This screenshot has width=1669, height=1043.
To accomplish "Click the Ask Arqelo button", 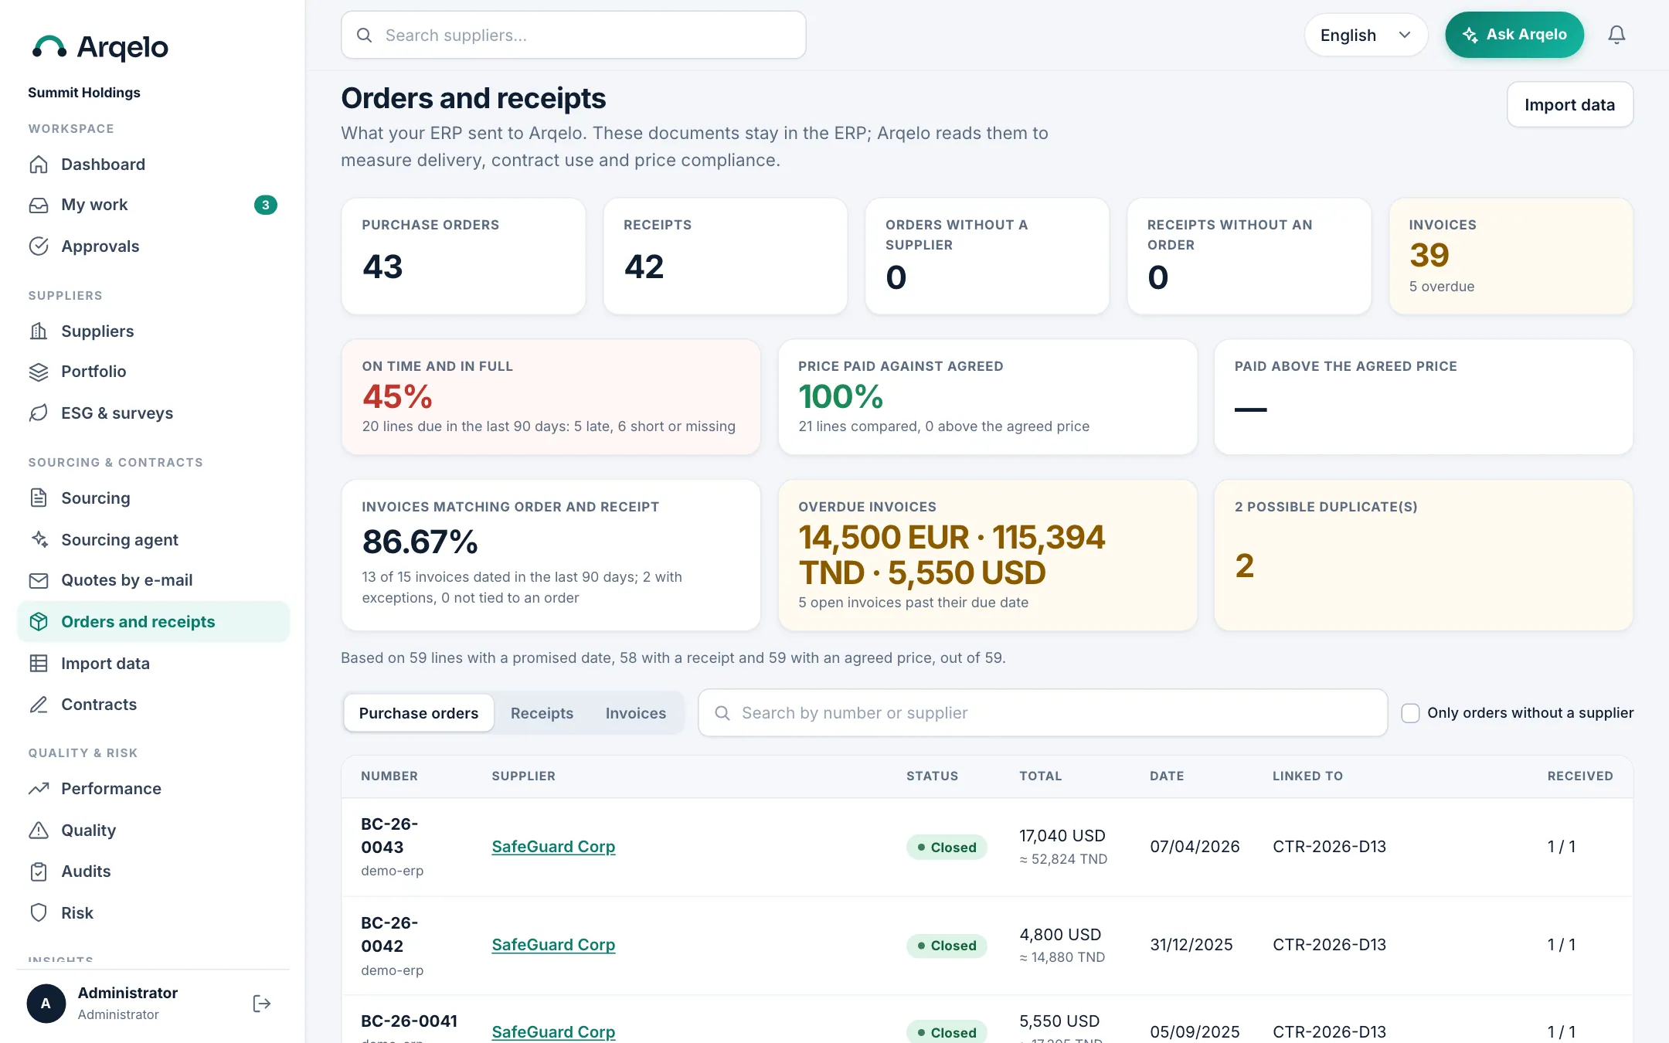I will (x=1514, y=35).
